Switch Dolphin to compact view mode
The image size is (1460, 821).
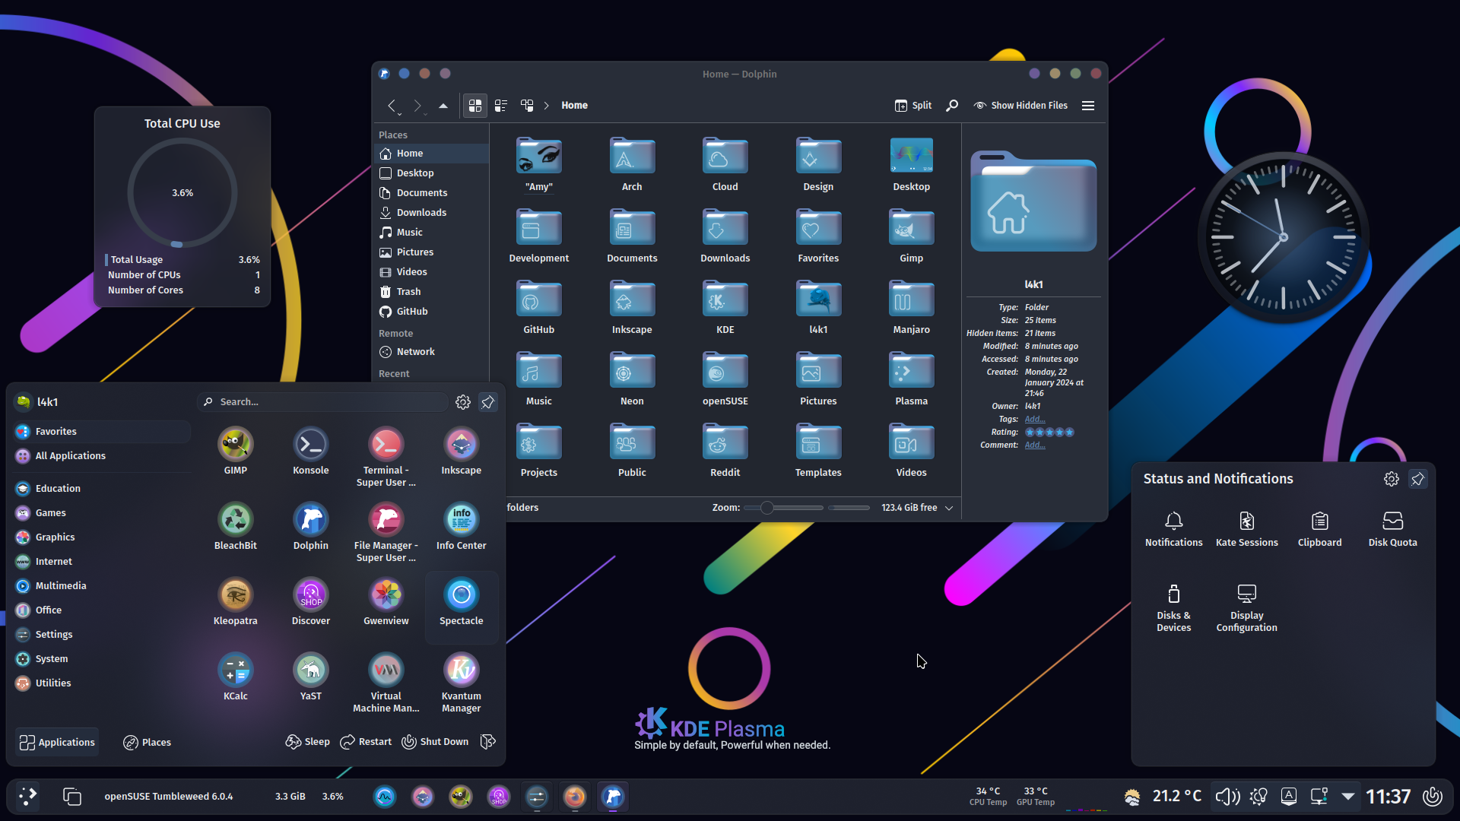(x=500, y=106)
